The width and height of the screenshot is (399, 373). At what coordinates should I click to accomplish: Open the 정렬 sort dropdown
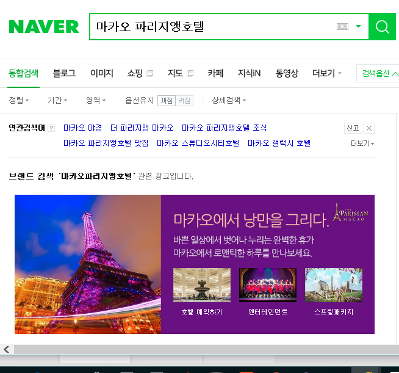click(x=19, y=100)
